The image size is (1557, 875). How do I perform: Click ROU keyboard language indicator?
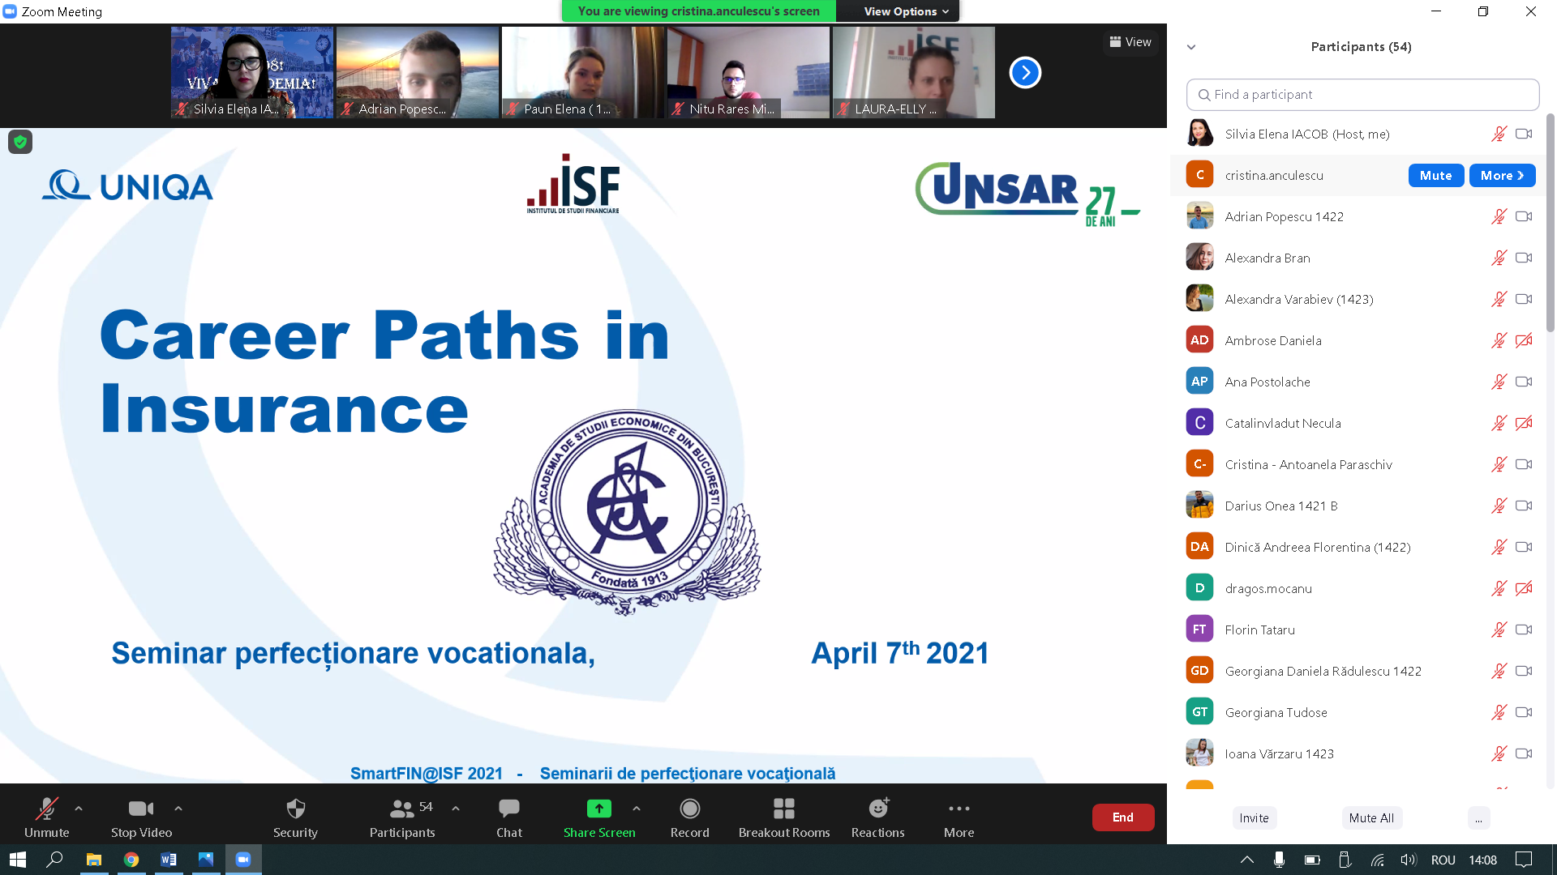[1443, 860]
